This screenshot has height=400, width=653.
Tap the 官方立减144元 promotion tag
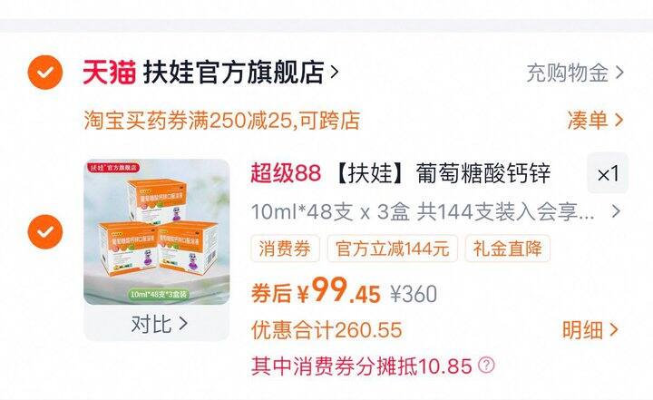click(x=393, y=249)
